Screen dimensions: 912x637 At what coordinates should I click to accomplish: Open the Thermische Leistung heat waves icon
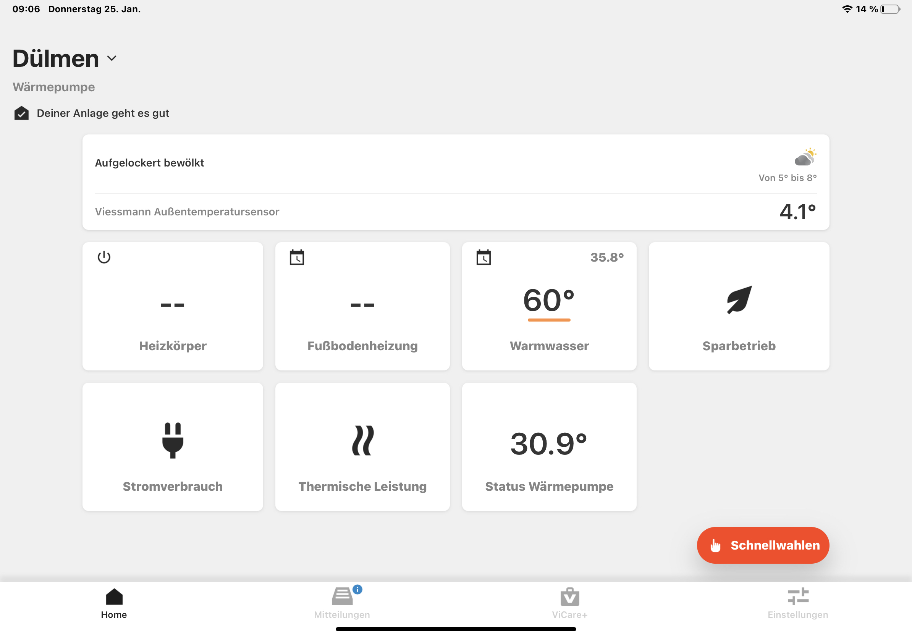[x=363, y=440]
